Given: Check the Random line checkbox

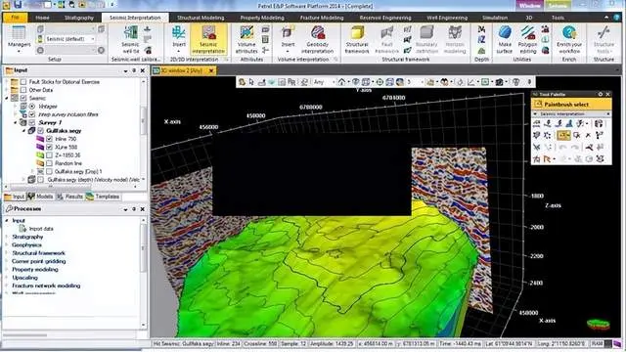Looking at the screenshot, I should pos(50,163).
